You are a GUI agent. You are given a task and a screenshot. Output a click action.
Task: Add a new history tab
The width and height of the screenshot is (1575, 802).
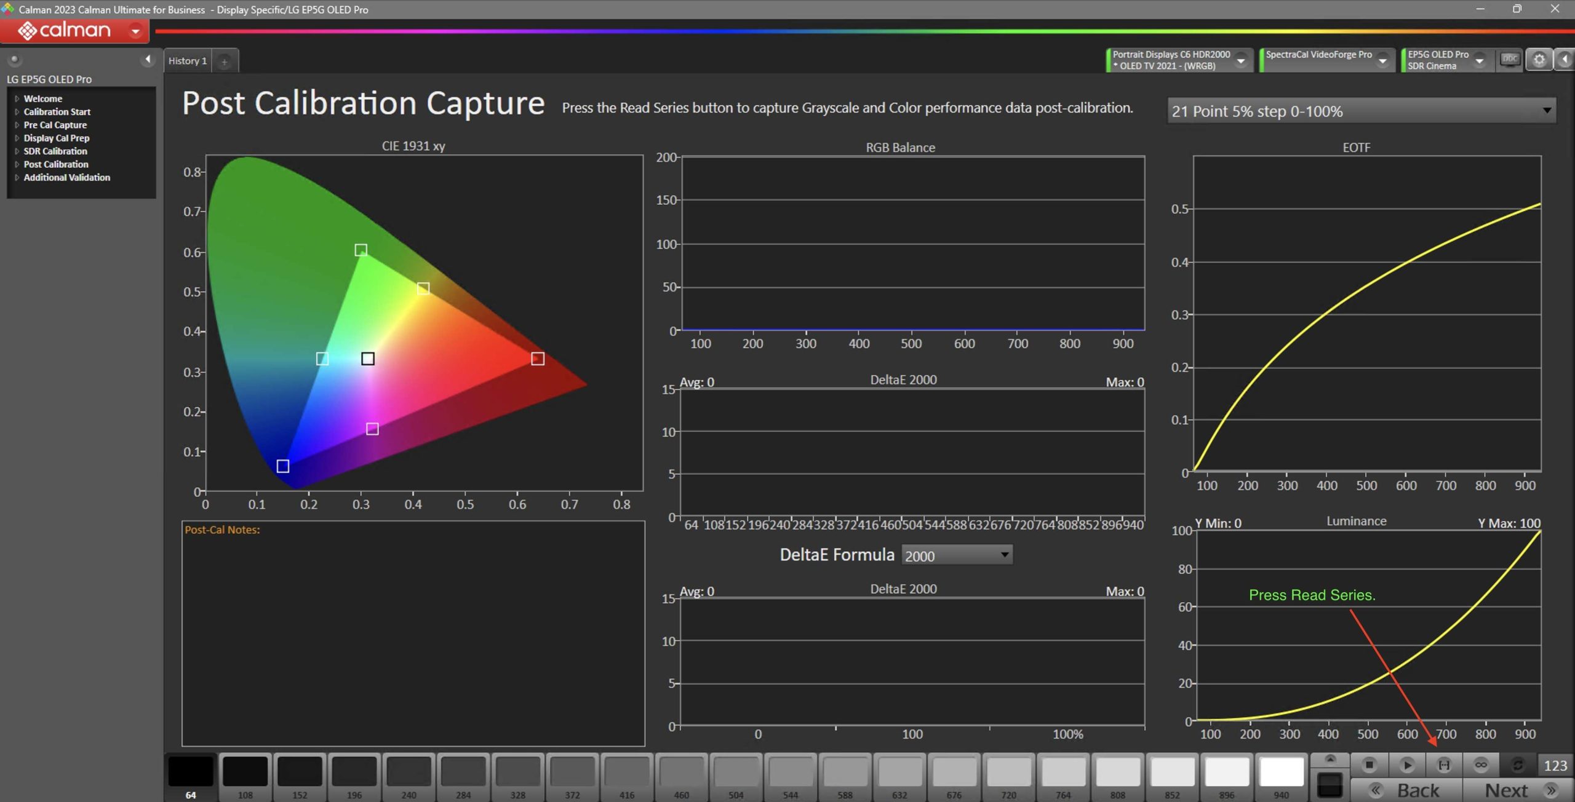pos(225,62)
